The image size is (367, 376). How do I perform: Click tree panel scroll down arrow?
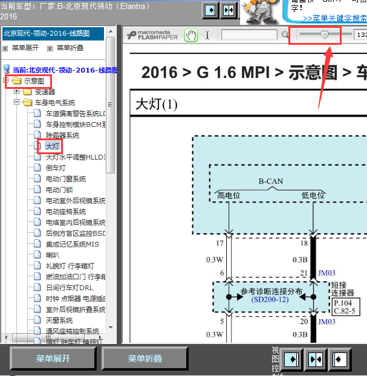click(x=111, y=328)
